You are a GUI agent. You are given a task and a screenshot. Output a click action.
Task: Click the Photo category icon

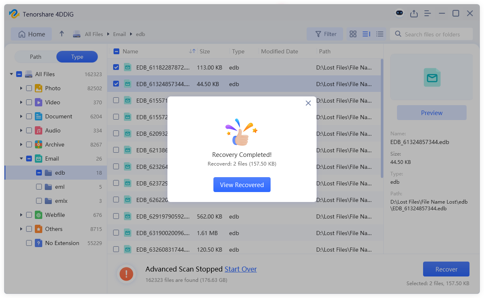click(39, 88)
